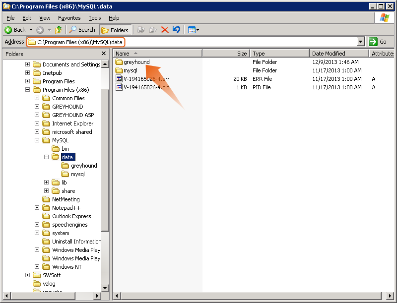
Task: Select the microsoft shared folder icon
Action: coord(46,132)
